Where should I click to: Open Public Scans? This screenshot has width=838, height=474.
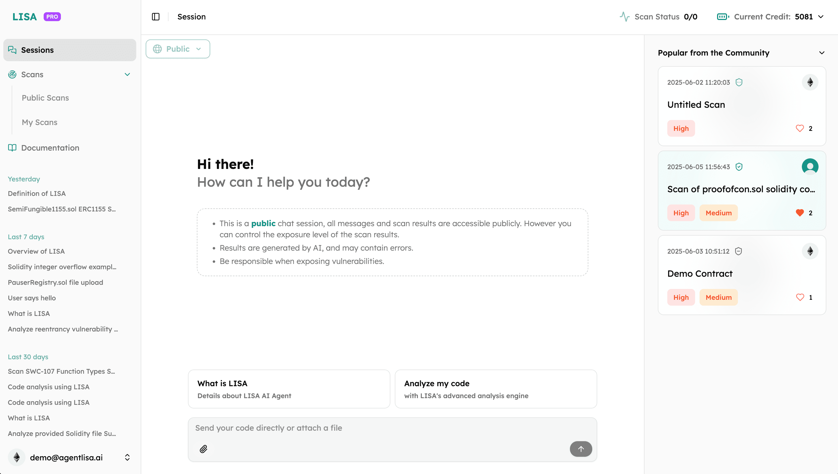tap(45, 98)
